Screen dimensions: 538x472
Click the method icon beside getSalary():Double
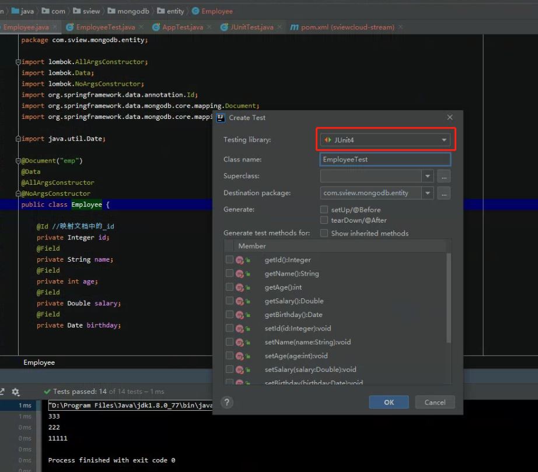pos(240,301)
